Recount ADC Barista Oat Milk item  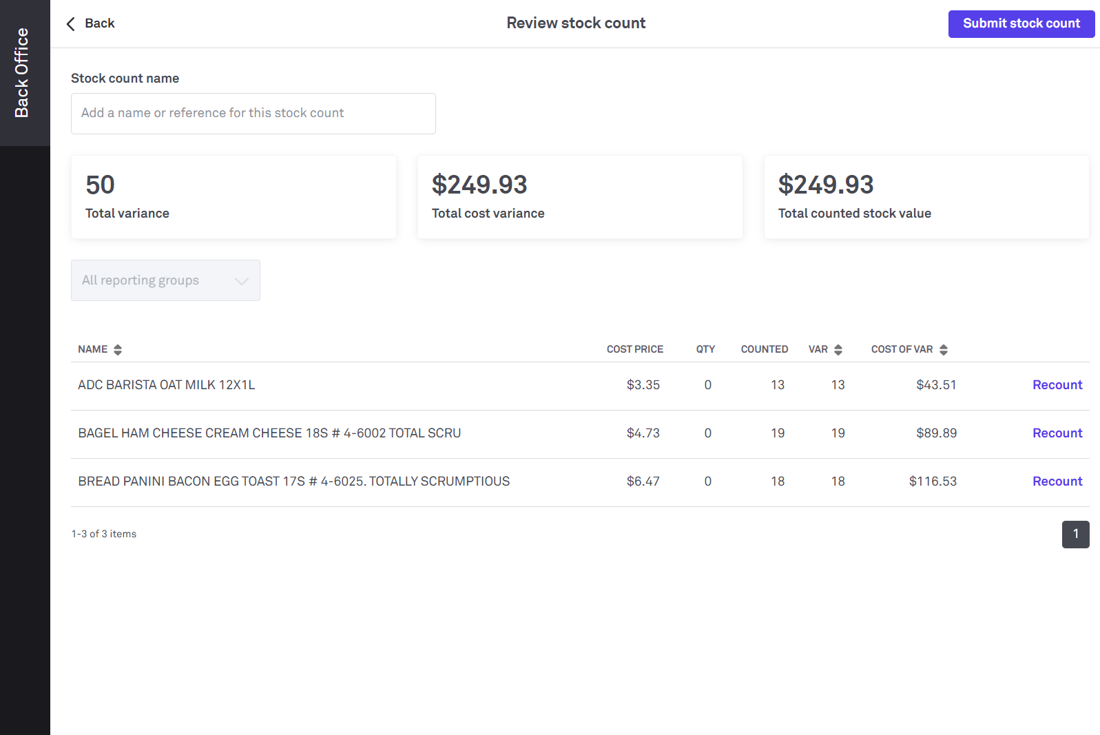click(x=1057, y=385)
